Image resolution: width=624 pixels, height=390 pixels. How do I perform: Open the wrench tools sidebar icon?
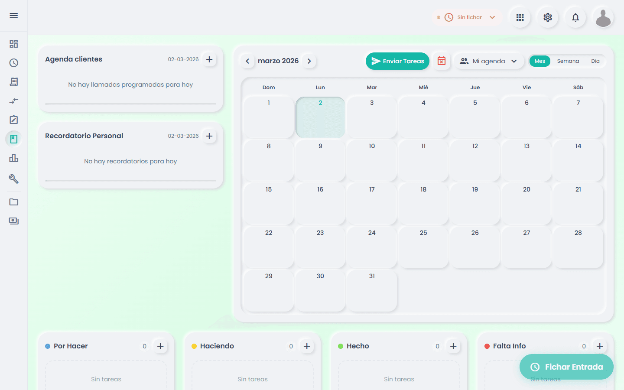[14, 179]
